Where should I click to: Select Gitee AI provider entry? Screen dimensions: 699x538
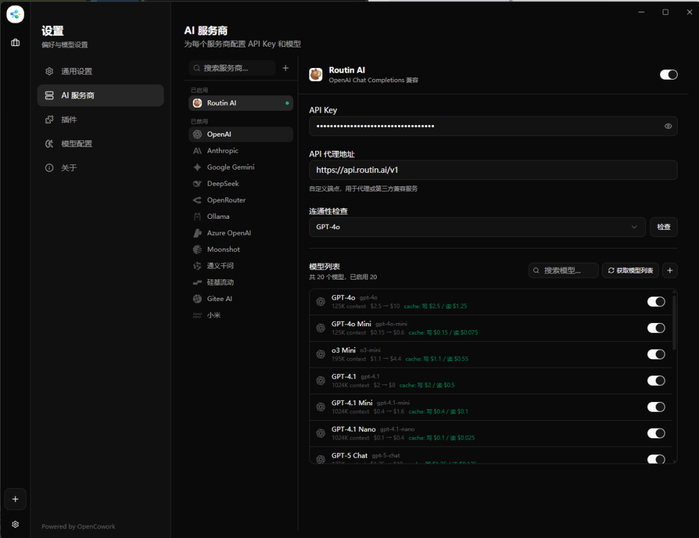coord(241,299)
